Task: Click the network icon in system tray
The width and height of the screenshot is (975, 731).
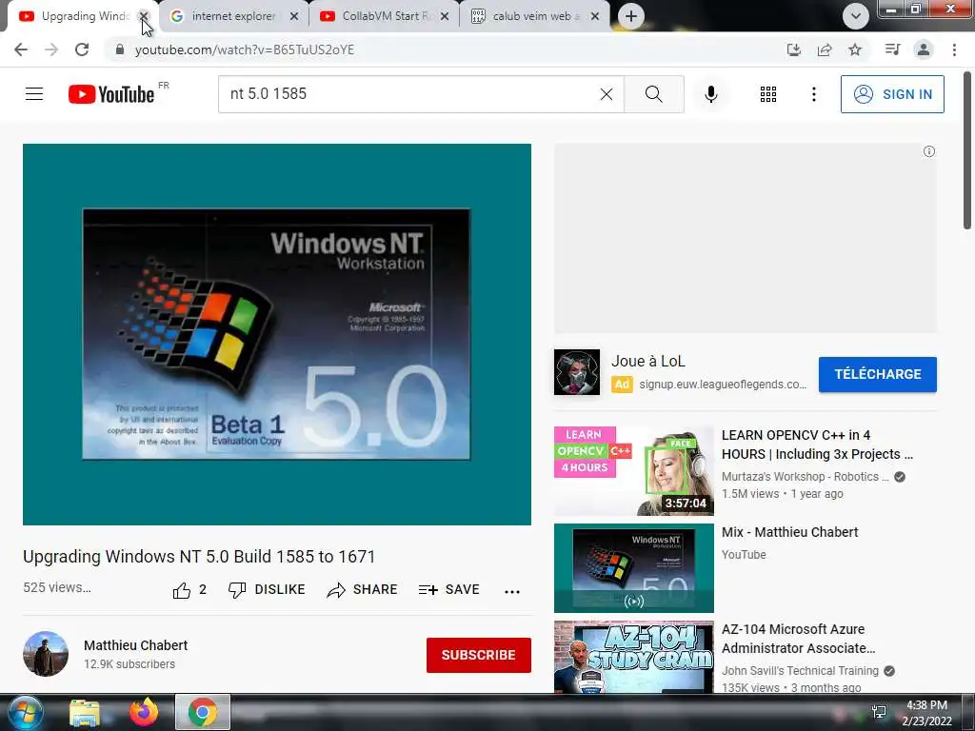Action: (x=879, y=712)
